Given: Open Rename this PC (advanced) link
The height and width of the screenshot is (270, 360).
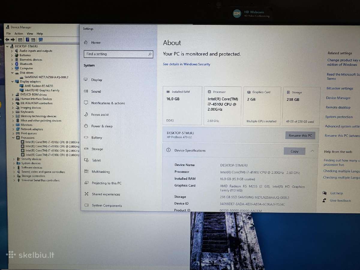Looking at the screenshot, I should (x=342, y=136).
